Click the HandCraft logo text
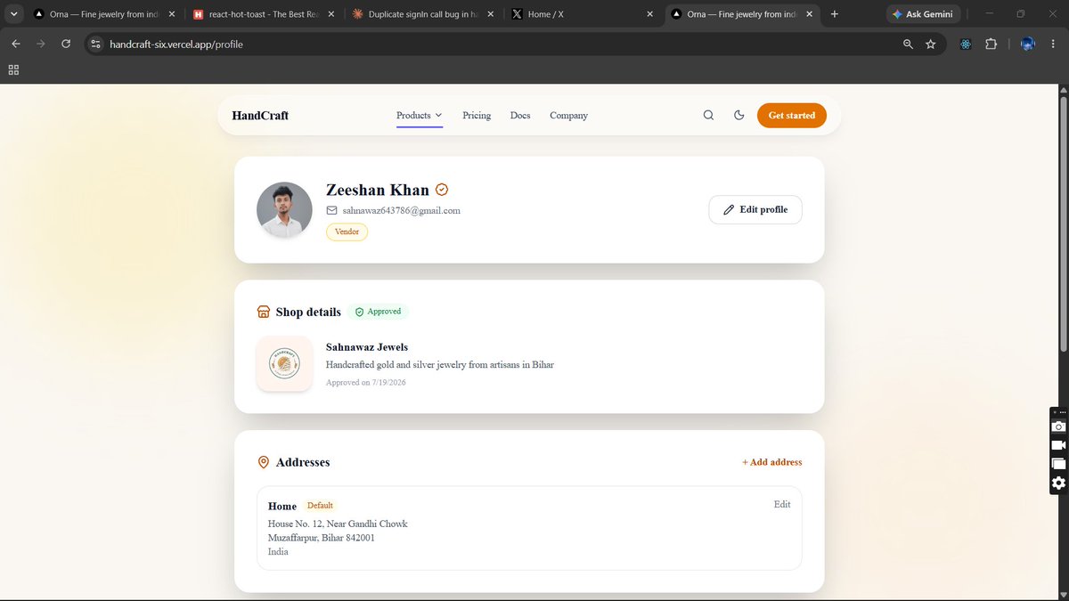 click(260, 115)
